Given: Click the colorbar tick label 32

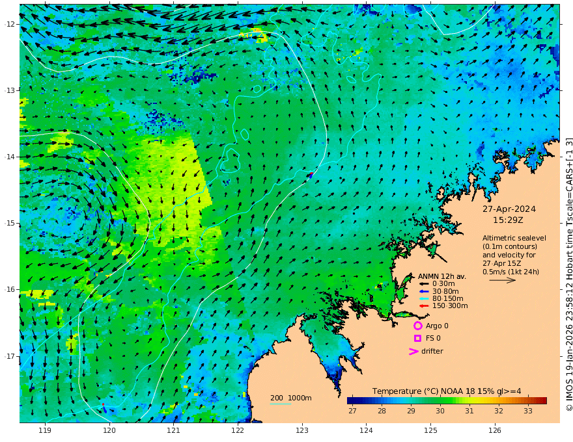Looking at the screenshot, I should (499, 411).
